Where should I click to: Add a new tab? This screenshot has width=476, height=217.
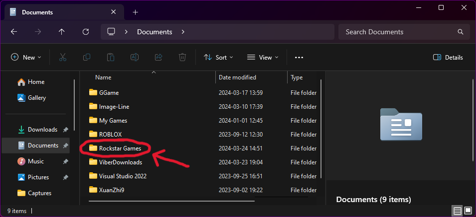[x=136, y=12]
